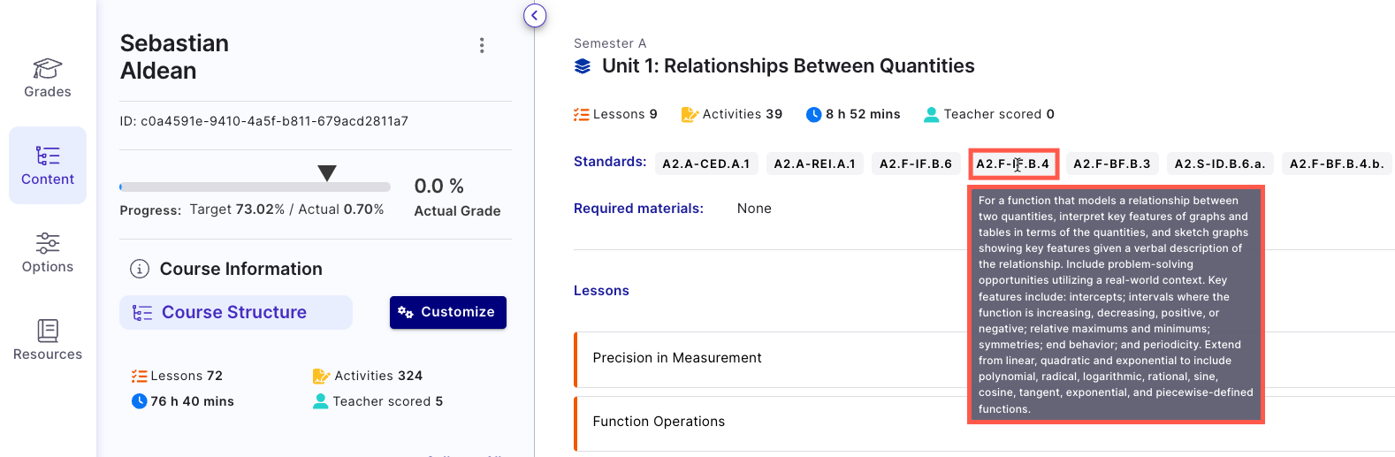Click the clock icon beside 8 h 52 mins

(814, 114)
